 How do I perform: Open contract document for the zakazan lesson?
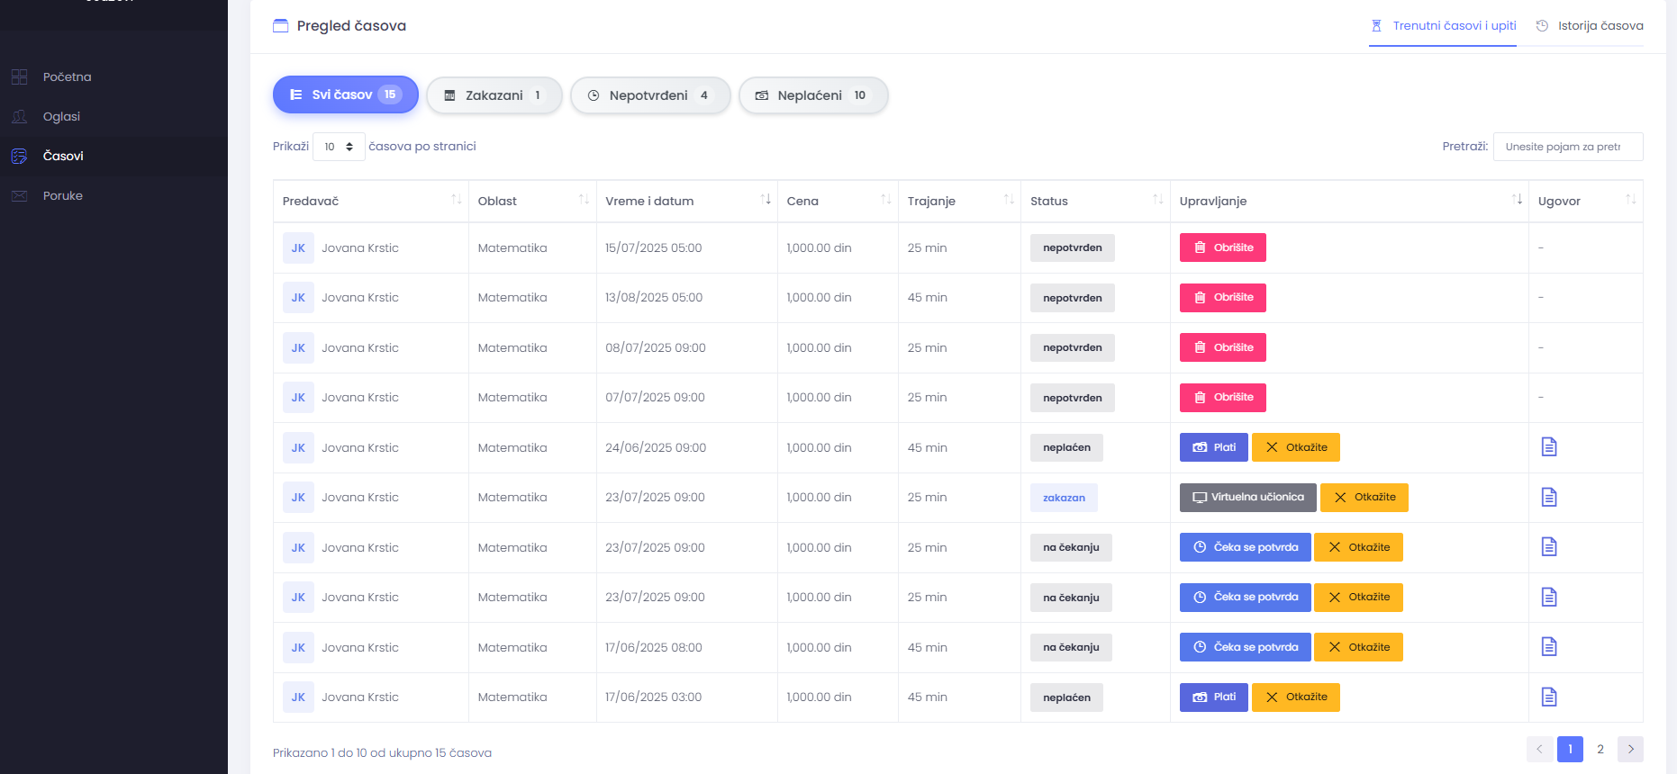[1549, 497]
